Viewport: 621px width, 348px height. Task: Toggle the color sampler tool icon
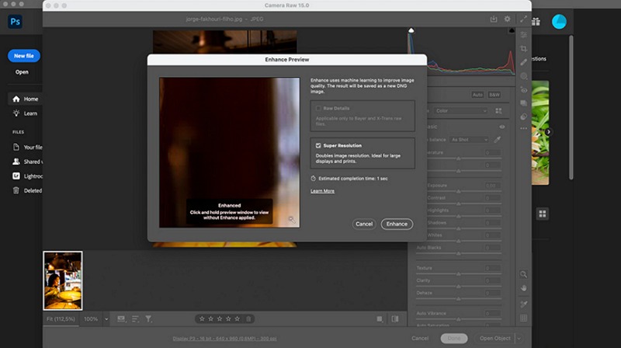point(523,304)
